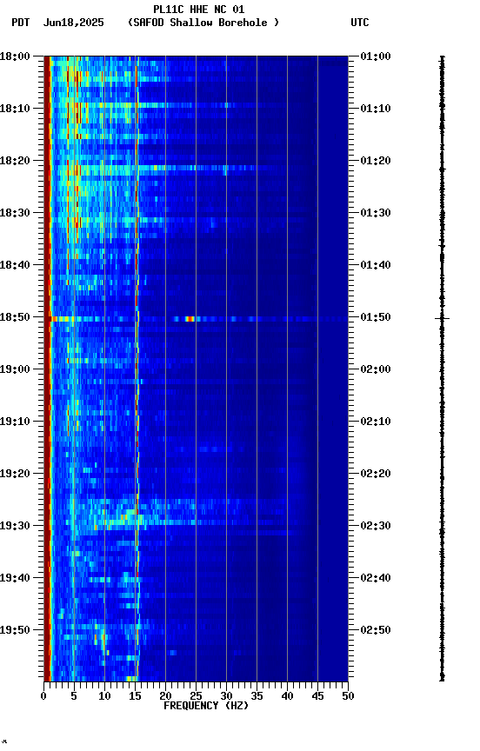Image resolution: width=480 pixels, height=751 pixels.
Task: Click the 15 Hz frequency axis label
Action: pyautogui.click(x=135, y=696)
